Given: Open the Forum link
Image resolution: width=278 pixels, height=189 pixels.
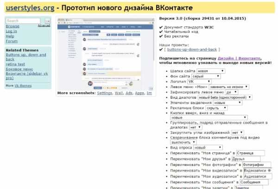Looking at the screenshot, I should tap(12, 41).
